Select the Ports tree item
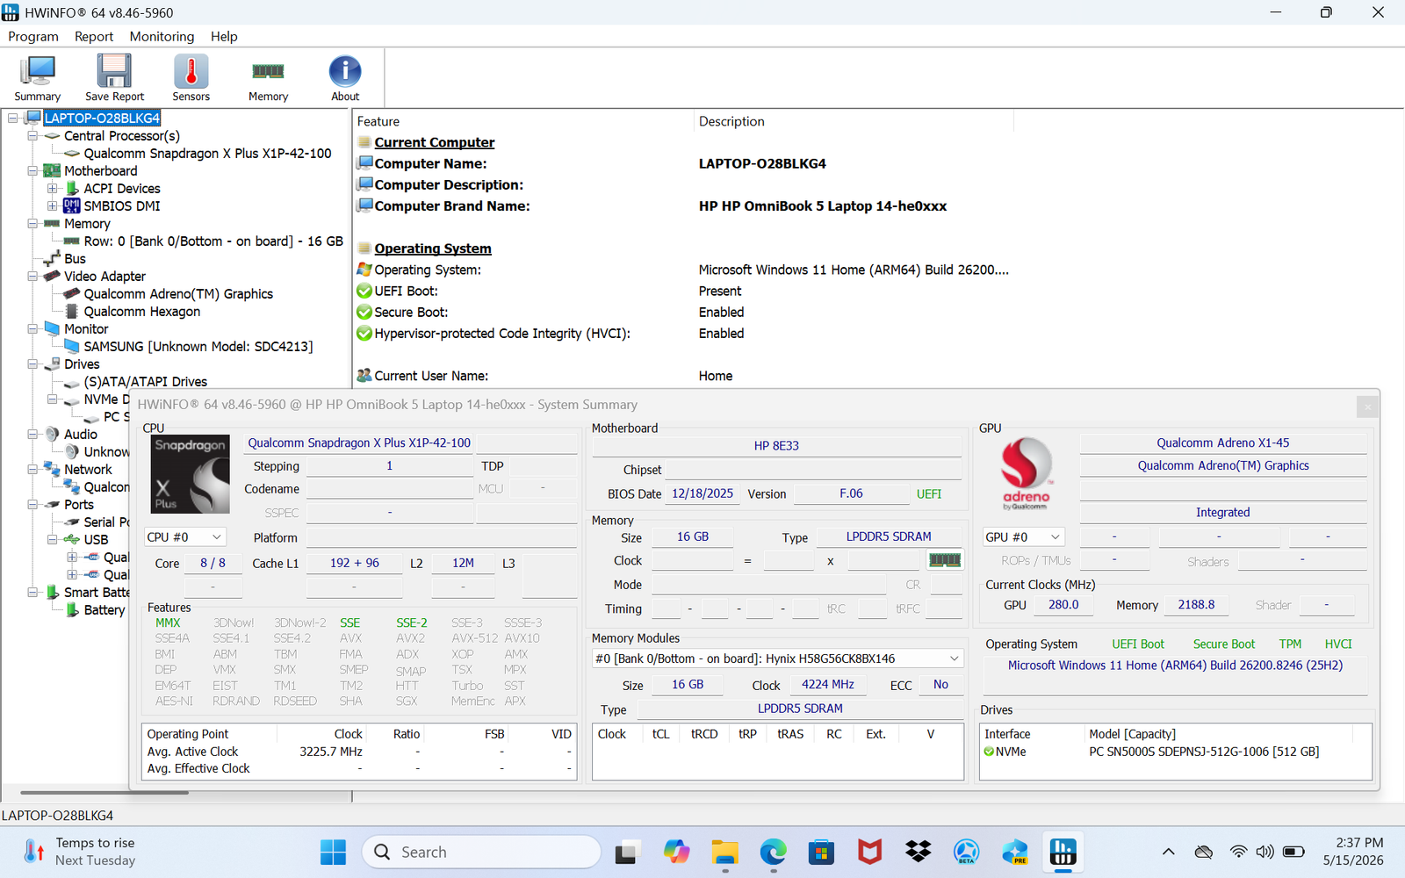 (79, 505)
